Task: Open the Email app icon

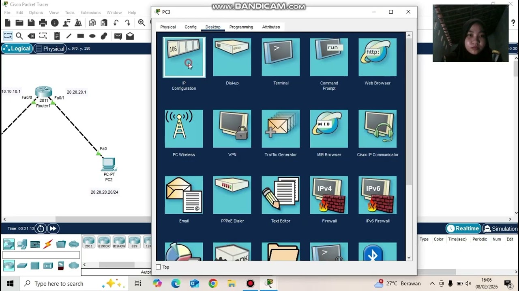Action: click(x=184, y=195)
